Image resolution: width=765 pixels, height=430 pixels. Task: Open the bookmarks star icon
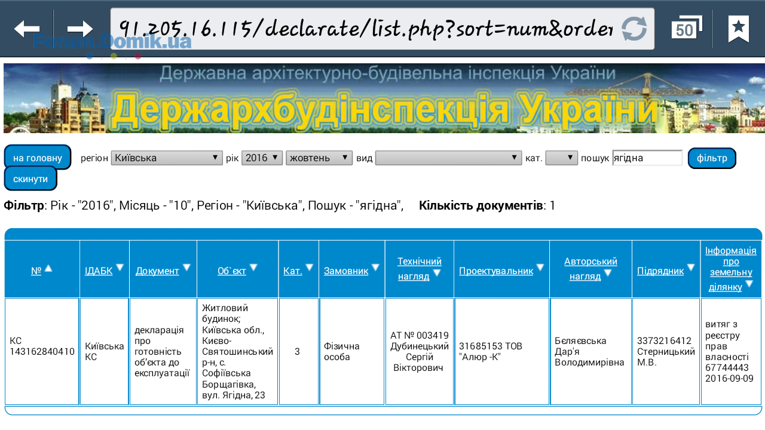[739, 29]
